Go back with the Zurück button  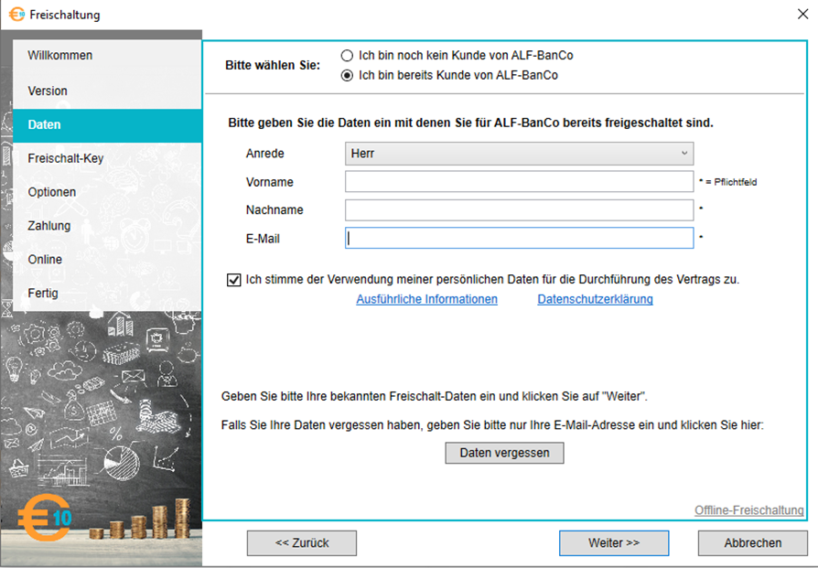[x=302, y=543]
